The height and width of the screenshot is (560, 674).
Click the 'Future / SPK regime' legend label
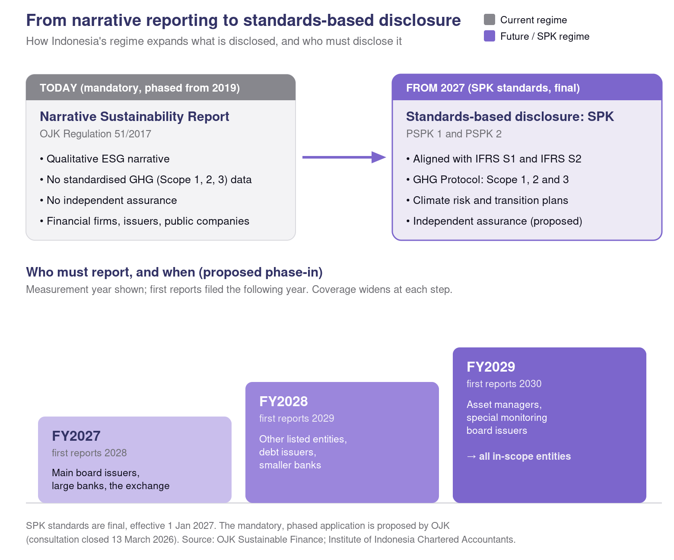545,36
